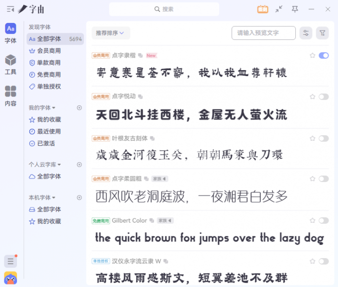Image resolution: width=338 pixels, height=287 pixels.
Task: Favorite 汉仪永字流云隶 W with its star
Action: (312, 261)
